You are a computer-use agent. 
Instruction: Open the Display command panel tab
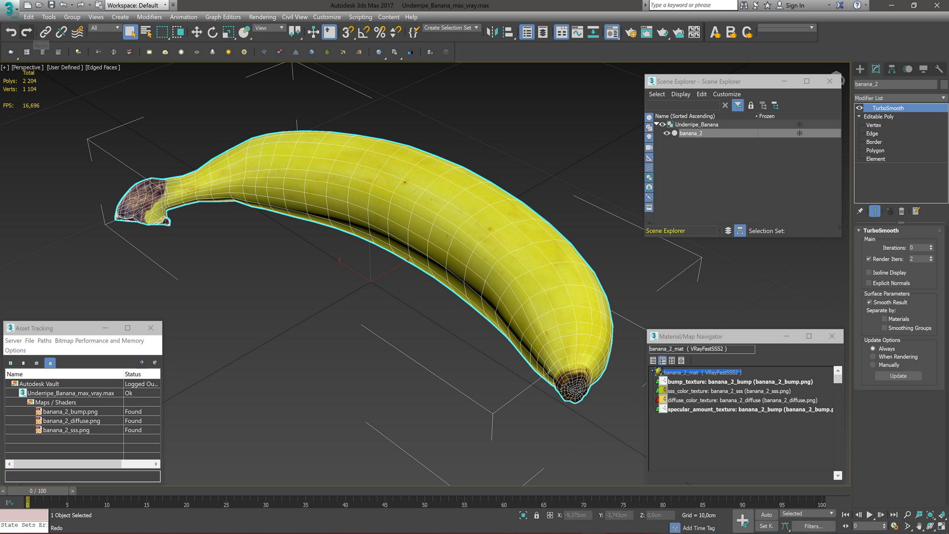[x=923, y=69]
